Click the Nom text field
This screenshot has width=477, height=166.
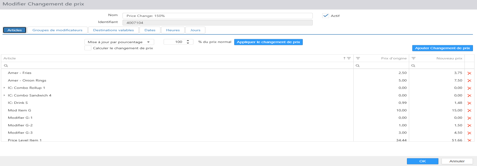[218, 16]
